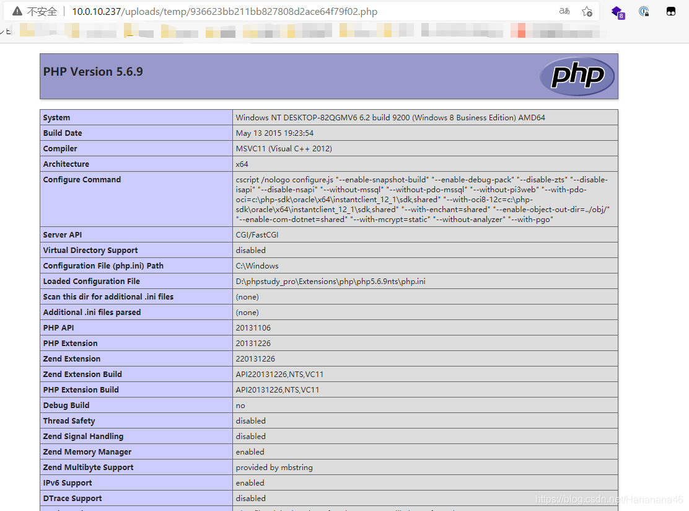The width and height of the screenshot is (689, 511).
Task: Select 'Zend Multibyte Support' label
Action: [89, 467]
